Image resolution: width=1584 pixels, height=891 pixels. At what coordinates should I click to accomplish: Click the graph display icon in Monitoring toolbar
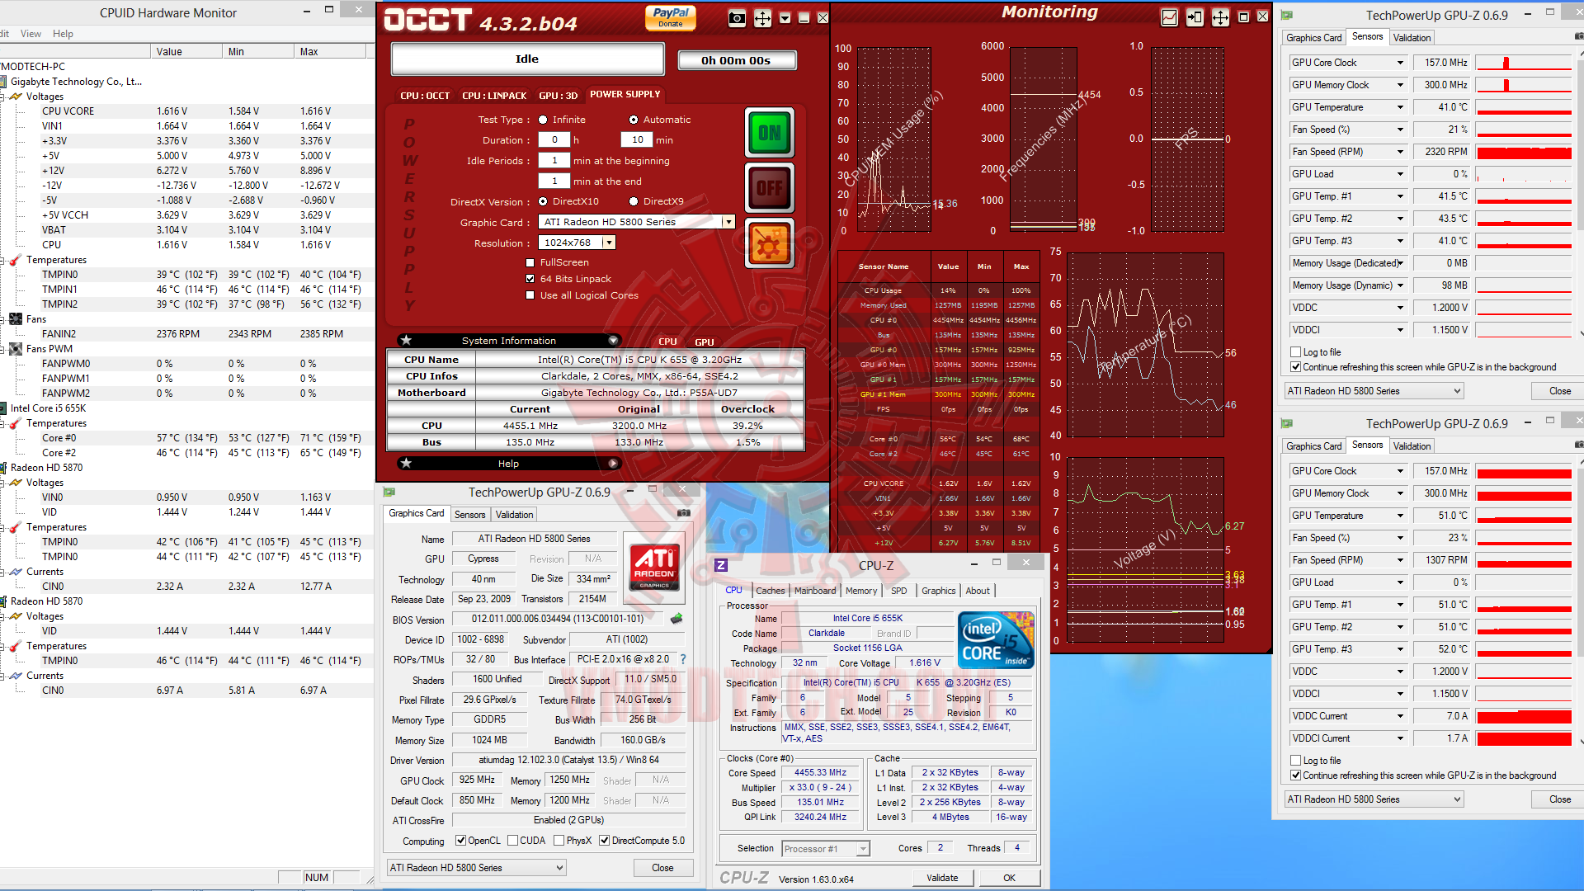[x=1169, y=16]
